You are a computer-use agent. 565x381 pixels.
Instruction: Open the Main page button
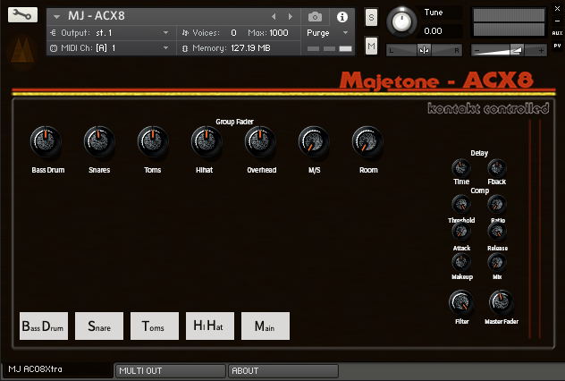tap(266, 326)
